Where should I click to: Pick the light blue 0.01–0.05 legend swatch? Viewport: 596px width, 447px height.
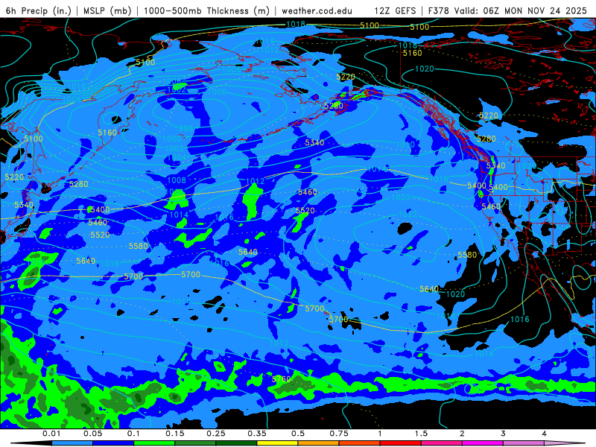pyautogui.click(x=72, y=443)
